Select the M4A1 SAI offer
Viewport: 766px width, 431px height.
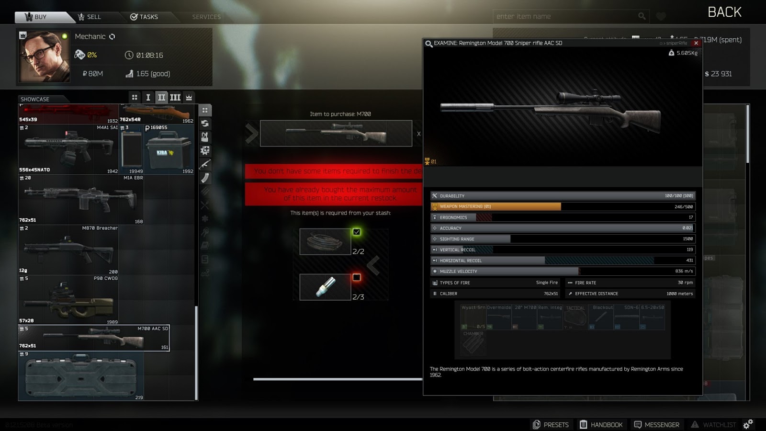68,149
